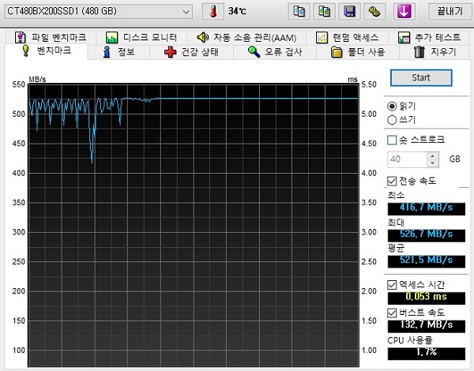474x371 pixels.
Task: Toggle the 액세스 시간 checkbox
Action: coord(392,285)
